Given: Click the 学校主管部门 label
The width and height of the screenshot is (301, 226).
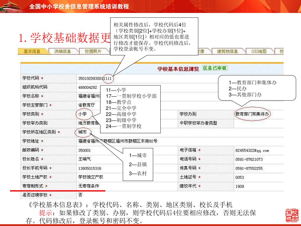Looking at the screenshot, I should click(x=35, y=105).
